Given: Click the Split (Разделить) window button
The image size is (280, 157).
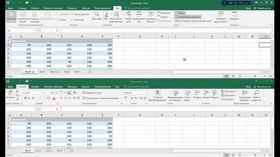Looking at the screenshot, I should pyautogui.click(x=164, y=13).
